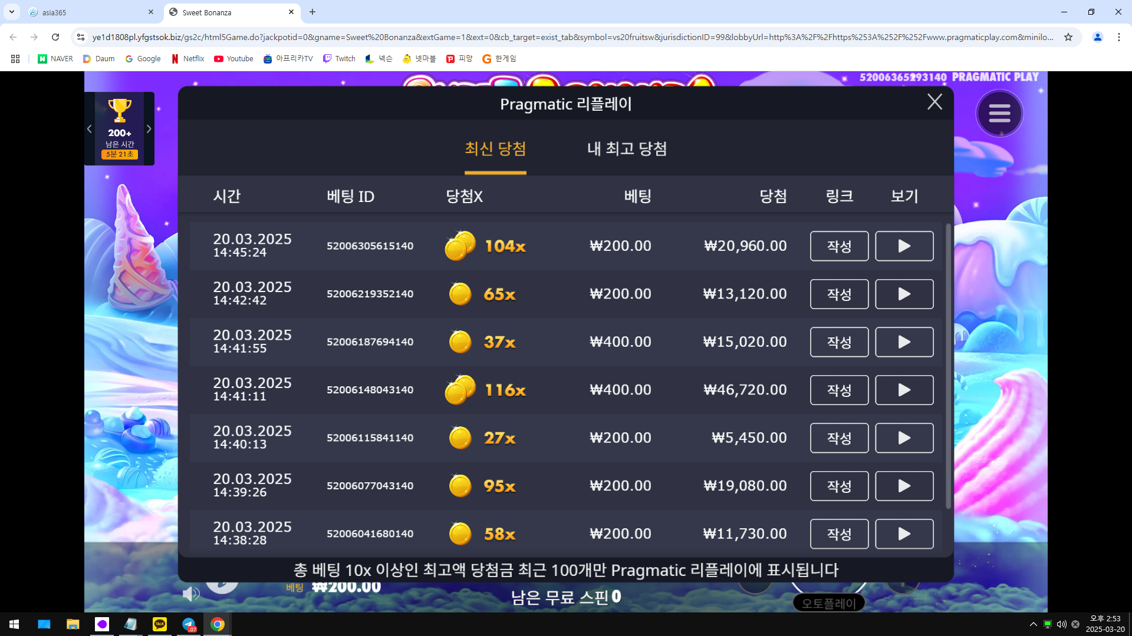Image resolution: width=1132 pixels, height=636 pixels.
Task: Open the game hamburger menu
Action: tap(999, 113)
